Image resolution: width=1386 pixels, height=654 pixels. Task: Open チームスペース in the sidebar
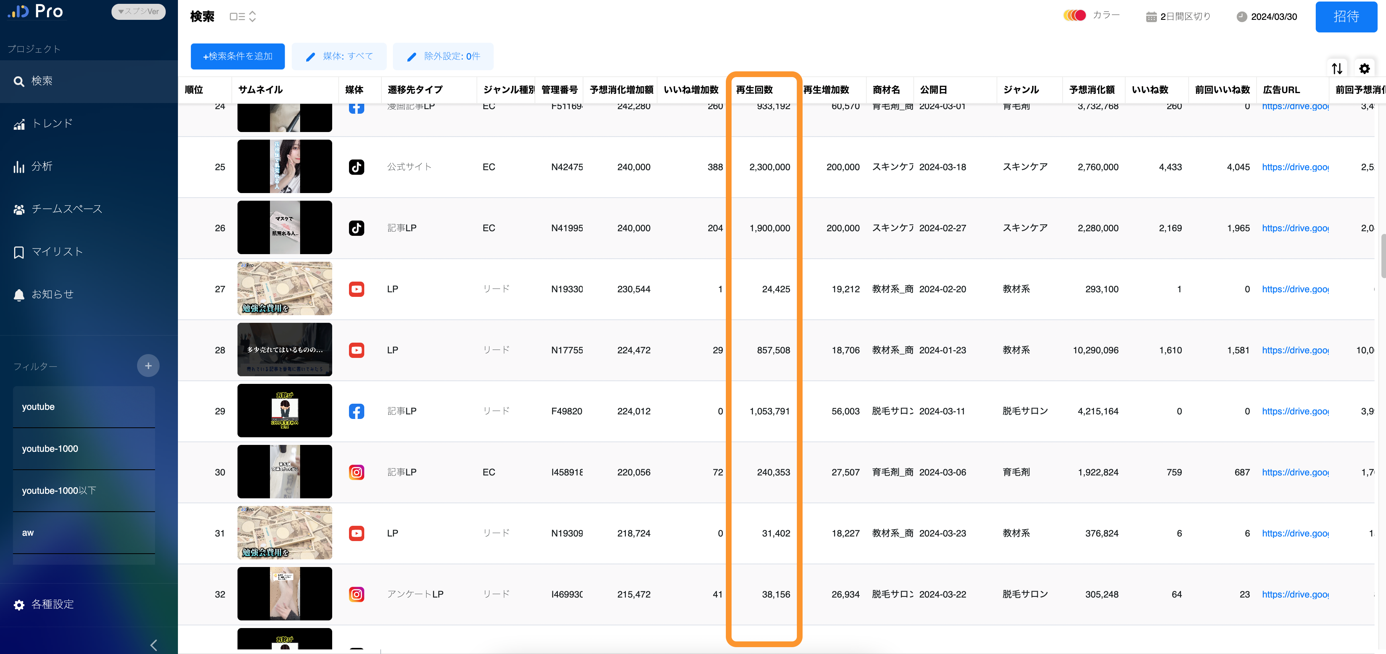click(x=66, y=209)
